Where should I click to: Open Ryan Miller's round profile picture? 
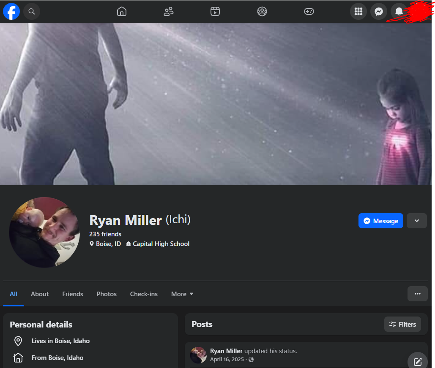tap(44, 233)
